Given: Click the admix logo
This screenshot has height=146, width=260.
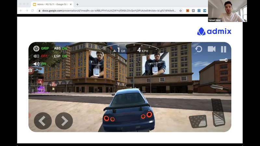Looking at the screenshot, I should point(214,31).
